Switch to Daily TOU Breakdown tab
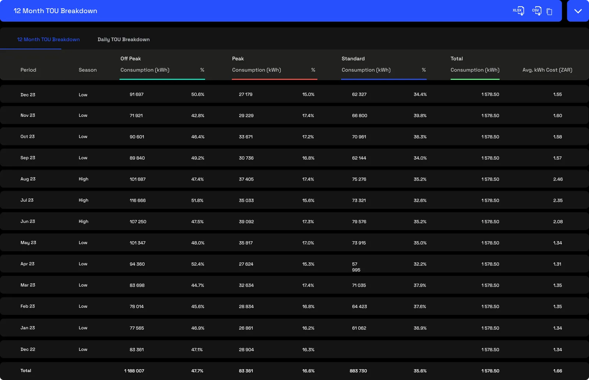The height and width of the screenshot is (380, 589). pyautogui.click(x=124, y=39)
